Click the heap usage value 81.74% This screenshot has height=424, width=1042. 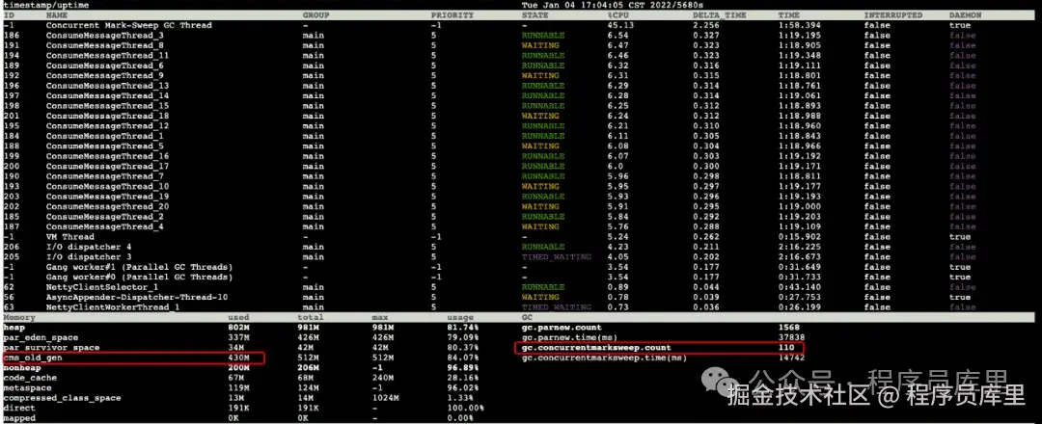tap(462, 327)
